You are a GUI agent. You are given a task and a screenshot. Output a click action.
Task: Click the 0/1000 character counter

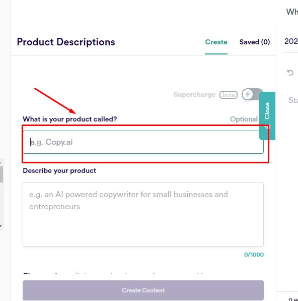(254, 255)
